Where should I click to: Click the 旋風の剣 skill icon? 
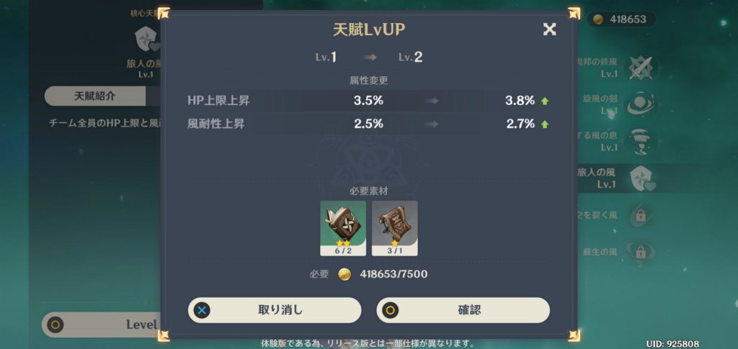pos(641,104)
